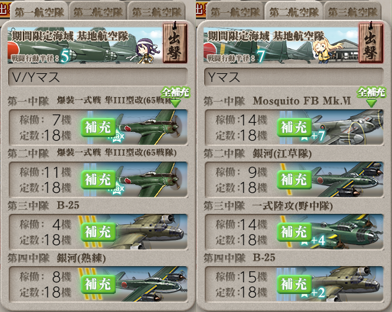Toggle the 出撃 wooden plaque in right panel
The image size is (392, 312).
(x=370, y=43)
